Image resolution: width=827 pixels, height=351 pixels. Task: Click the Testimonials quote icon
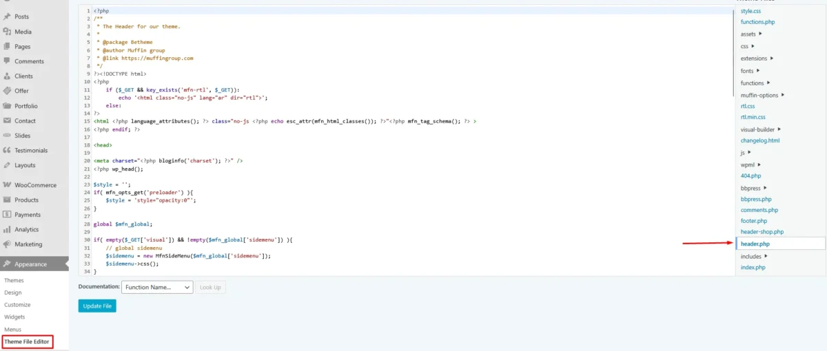(x=7, y=150)
